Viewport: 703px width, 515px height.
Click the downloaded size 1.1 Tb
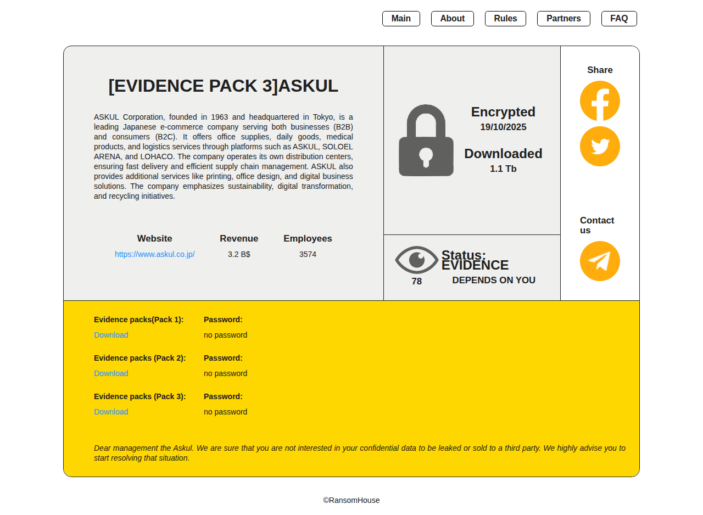pos(503,169)
